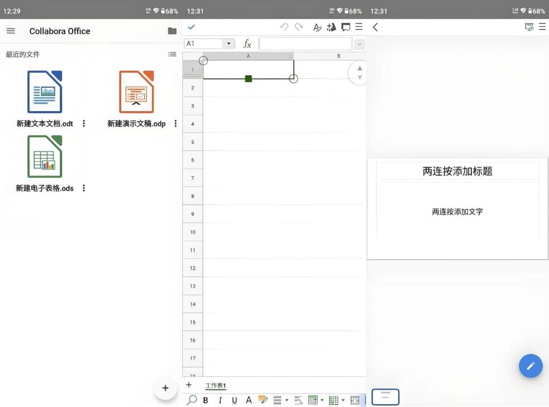Image resolution: width=549 pixels, height=407 pixels.
Task: Click the highlighting color icon in the bottom toolbar
Action: click(x=262, y=399)
